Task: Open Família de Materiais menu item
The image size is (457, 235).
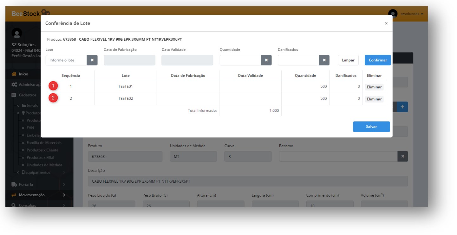Action: tap(44, 143)
